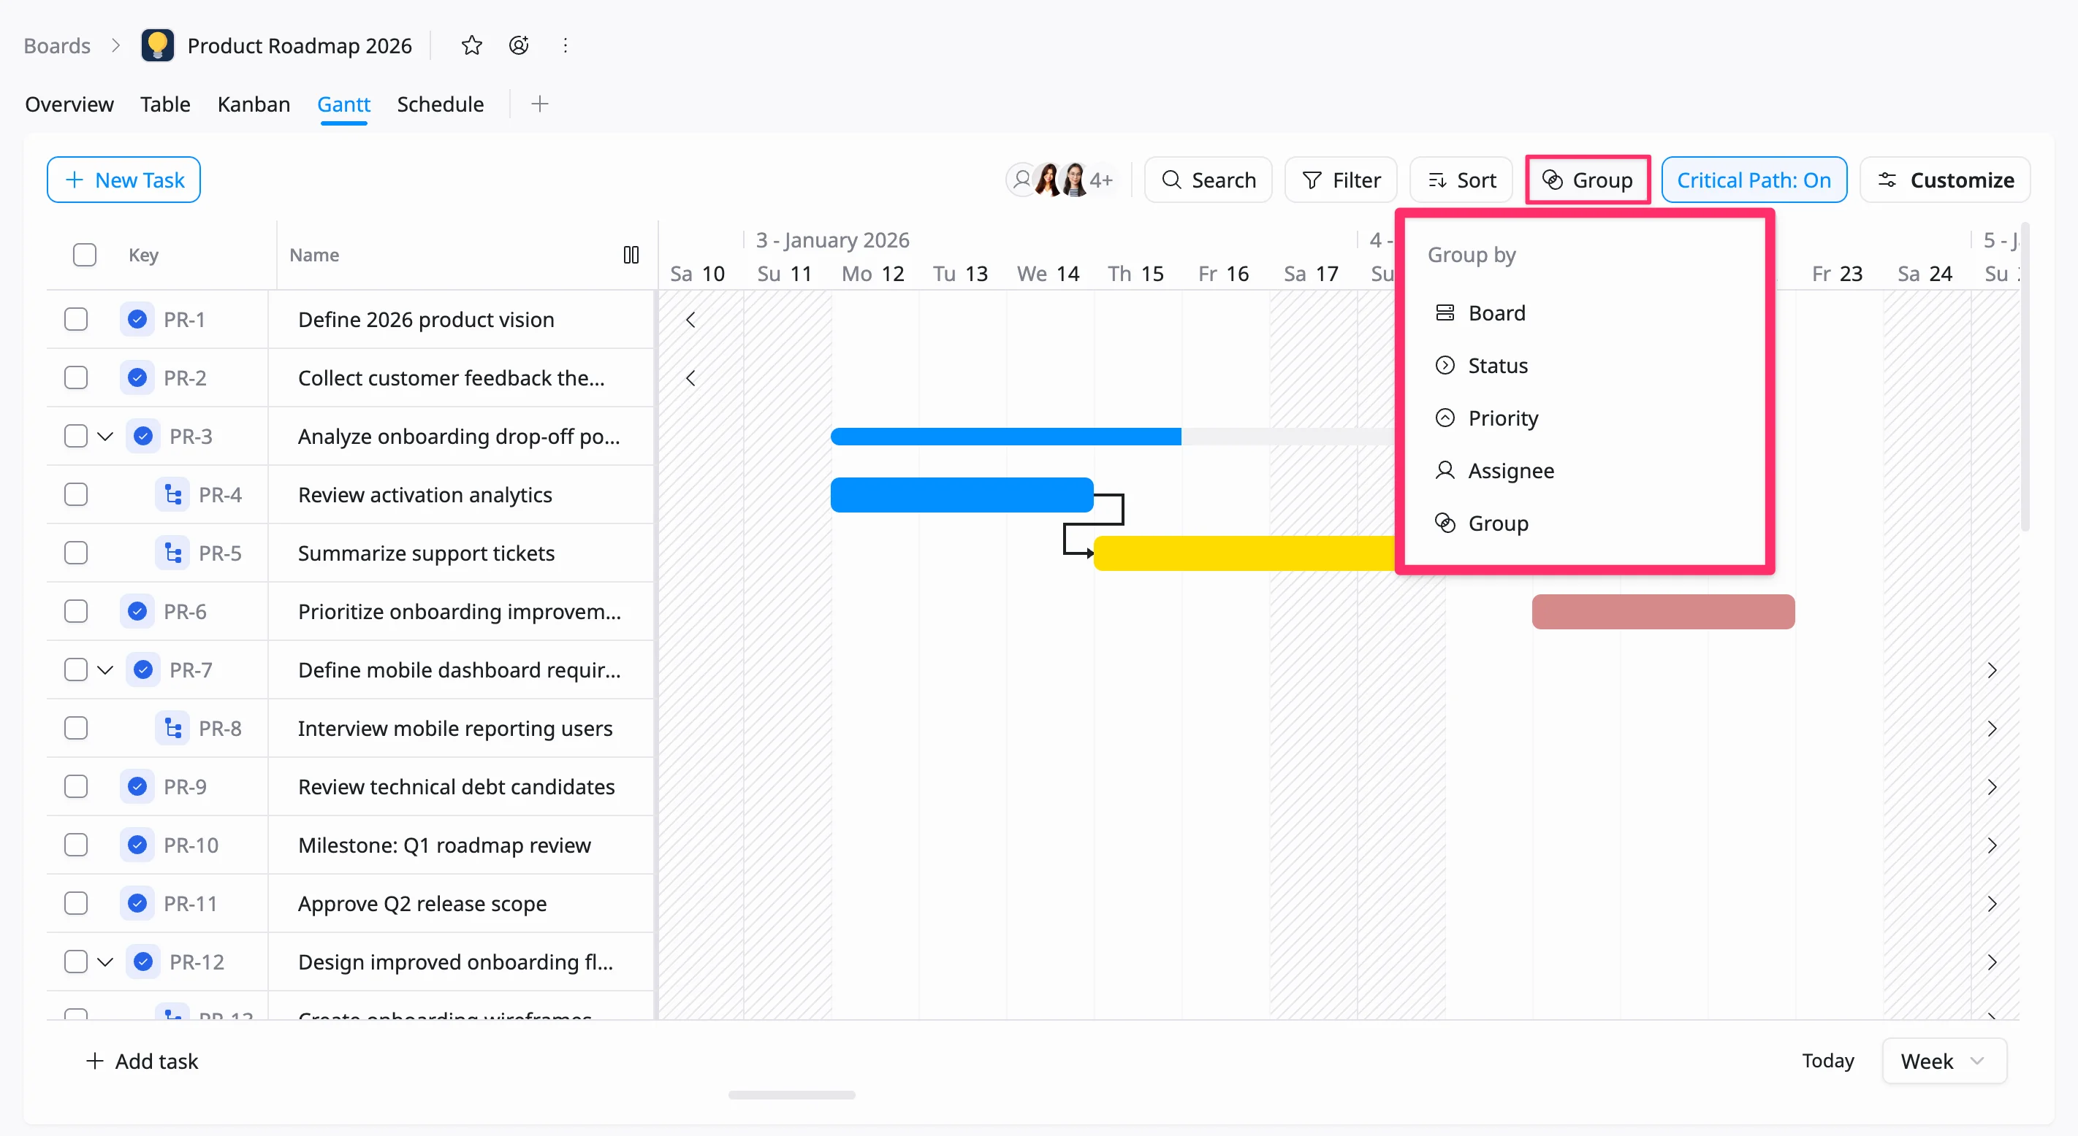2078x1136 pixels.
Task: Check the PR-6 row checkbox
Action: pos(76,611)
